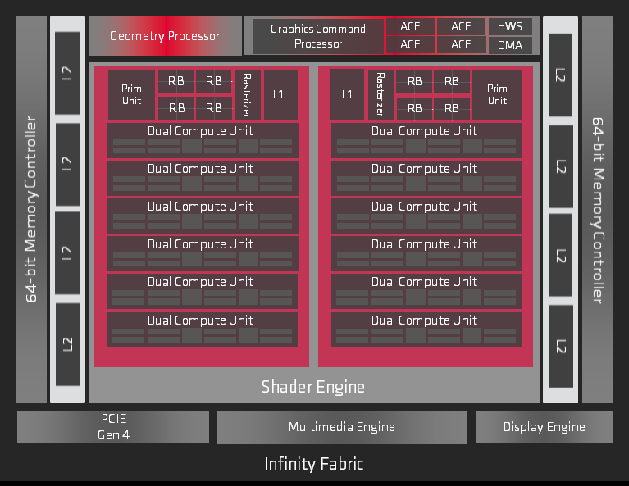
Task: Select the right 64-bit Memory Controller
Action: (x=597, y=210)
